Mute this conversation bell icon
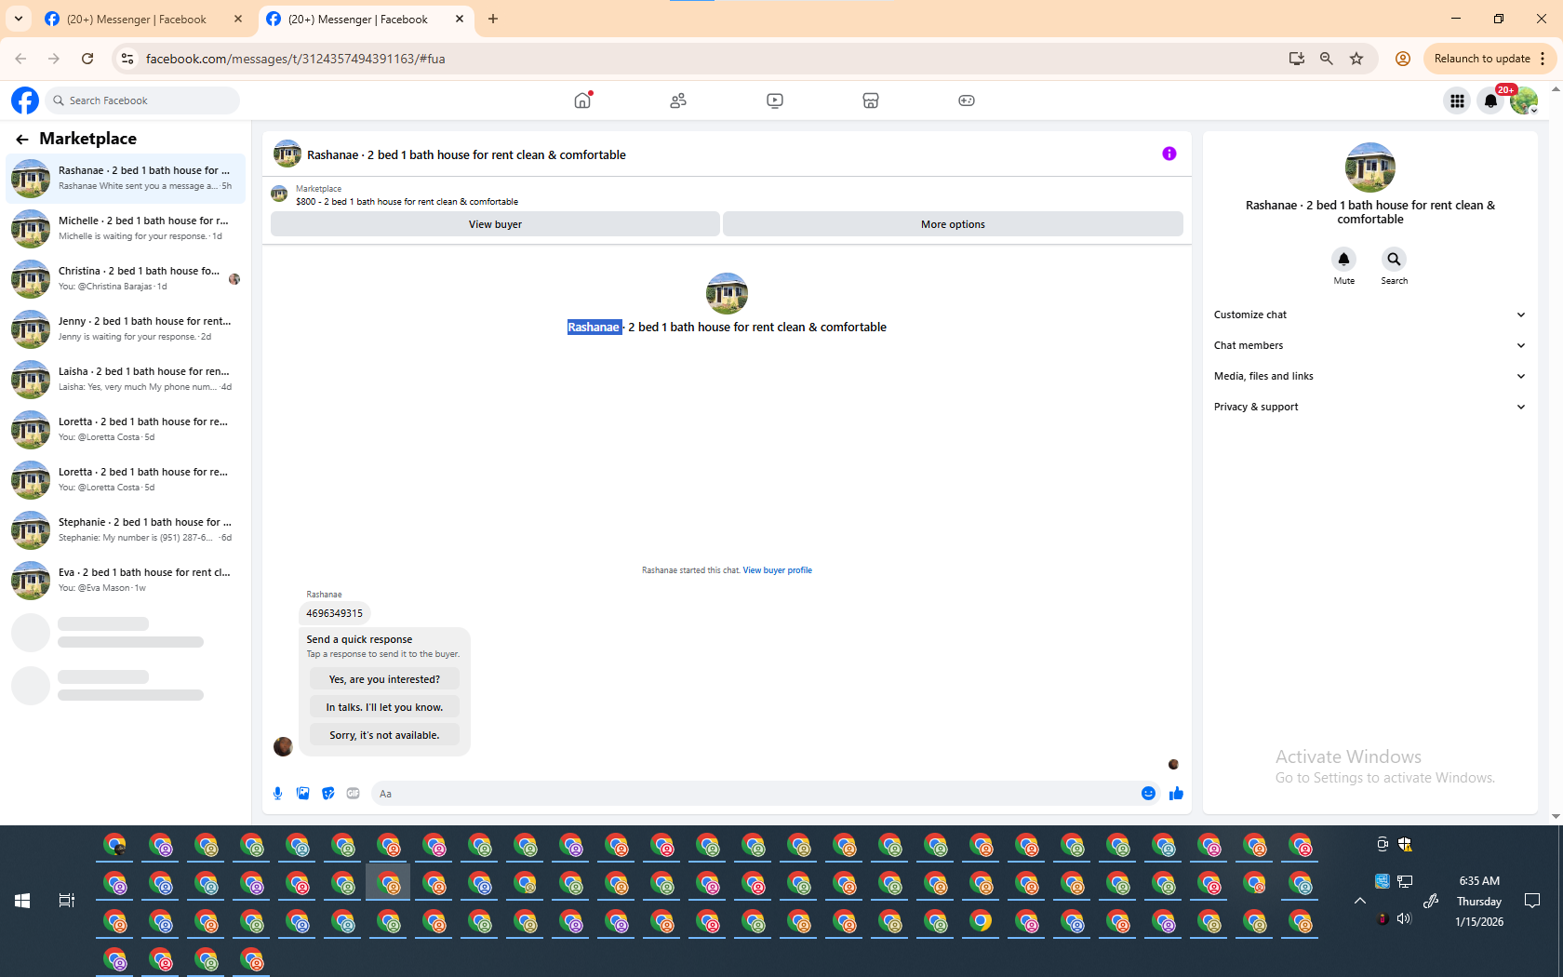The height and width of the screenshot is (977, 1563). 1343,259
